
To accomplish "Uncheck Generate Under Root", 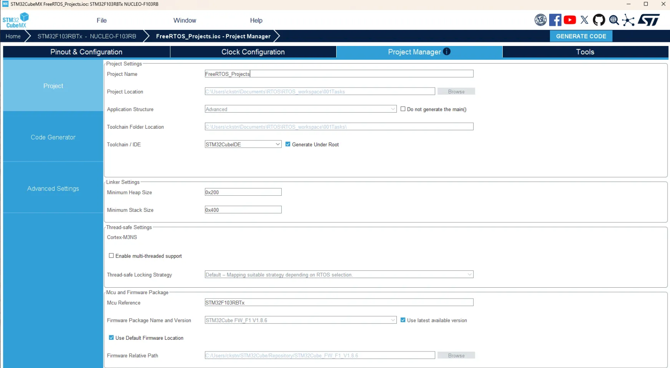I will tap(288, 144).
